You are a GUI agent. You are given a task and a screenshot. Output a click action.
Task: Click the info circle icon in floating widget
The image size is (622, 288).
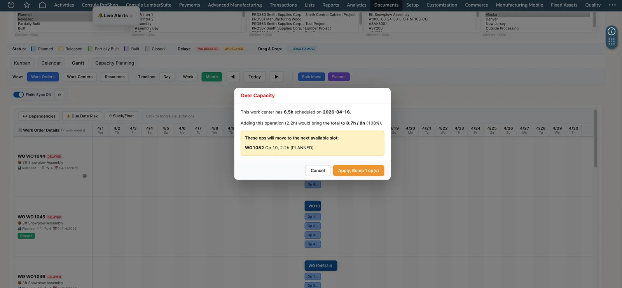[612, 31]
